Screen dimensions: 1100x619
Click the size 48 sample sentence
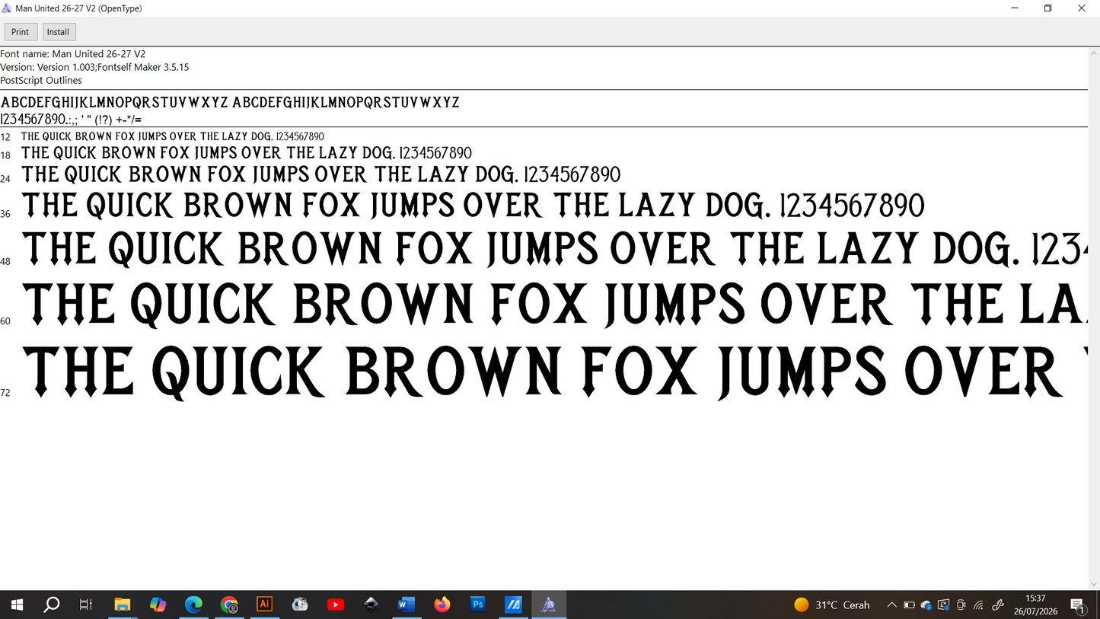click(554, 249)
